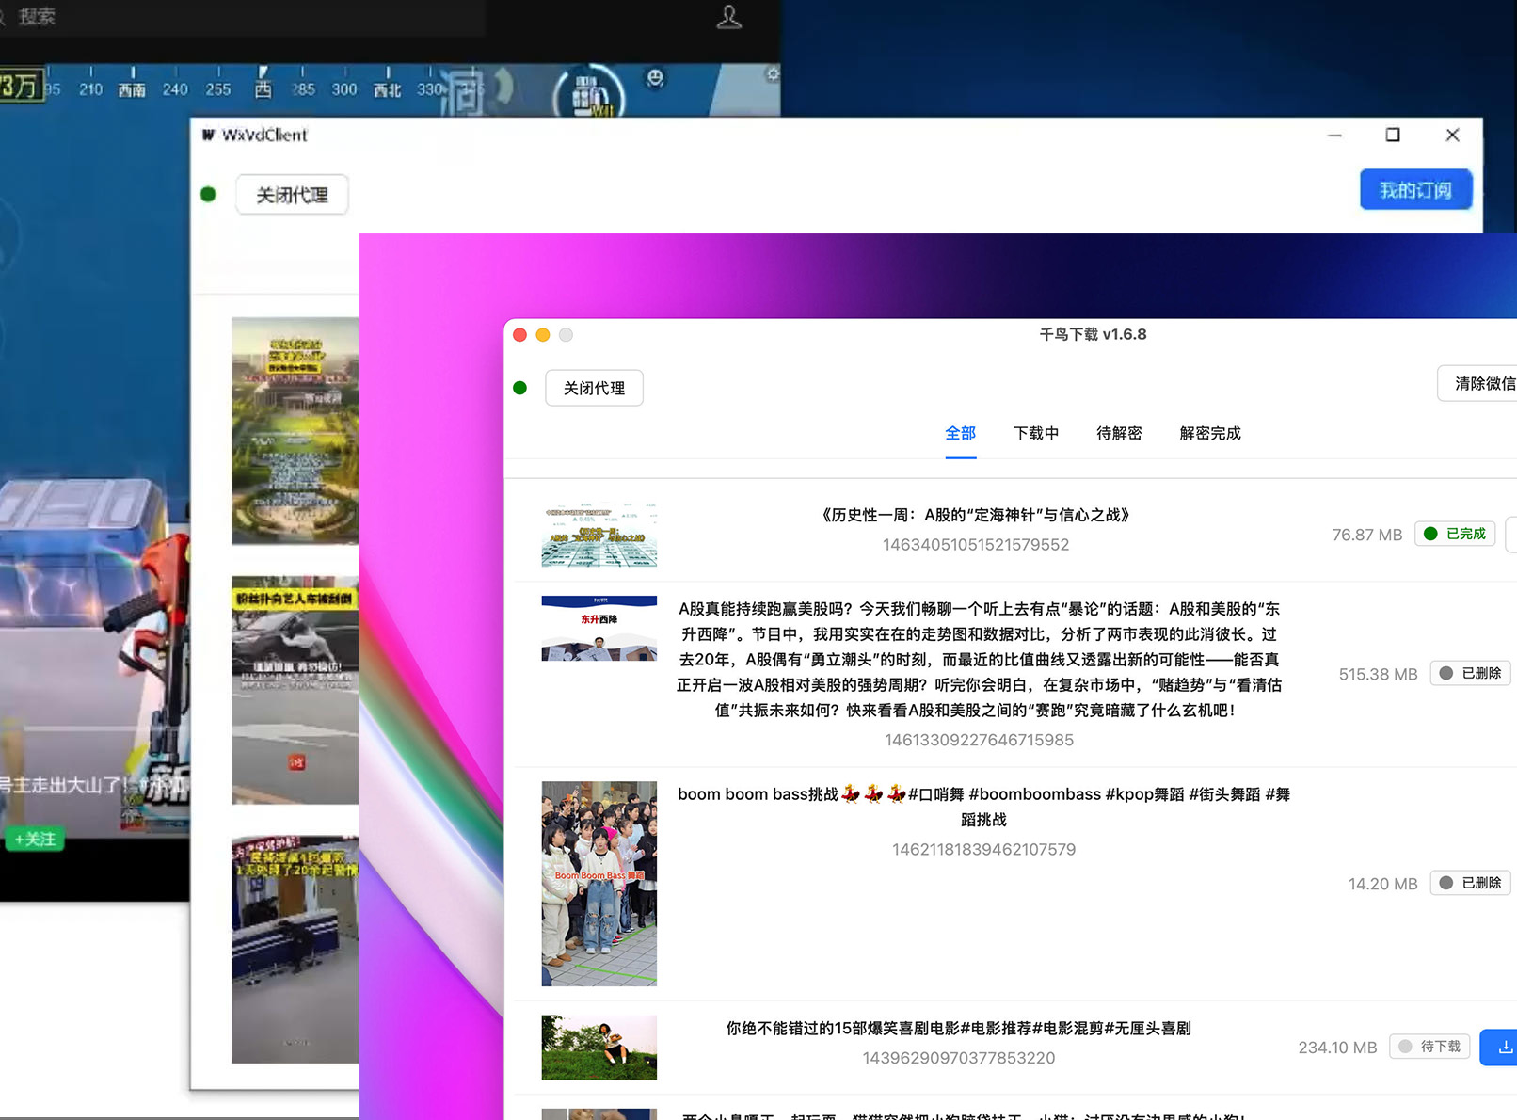Open 我的订阅 in WxVdClient
This screenshot has height=1120, width=1517.
click(x=1414, y=190)
